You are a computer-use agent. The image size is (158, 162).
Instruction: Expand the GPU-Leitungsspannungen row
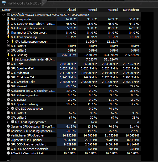pos(8,42)
